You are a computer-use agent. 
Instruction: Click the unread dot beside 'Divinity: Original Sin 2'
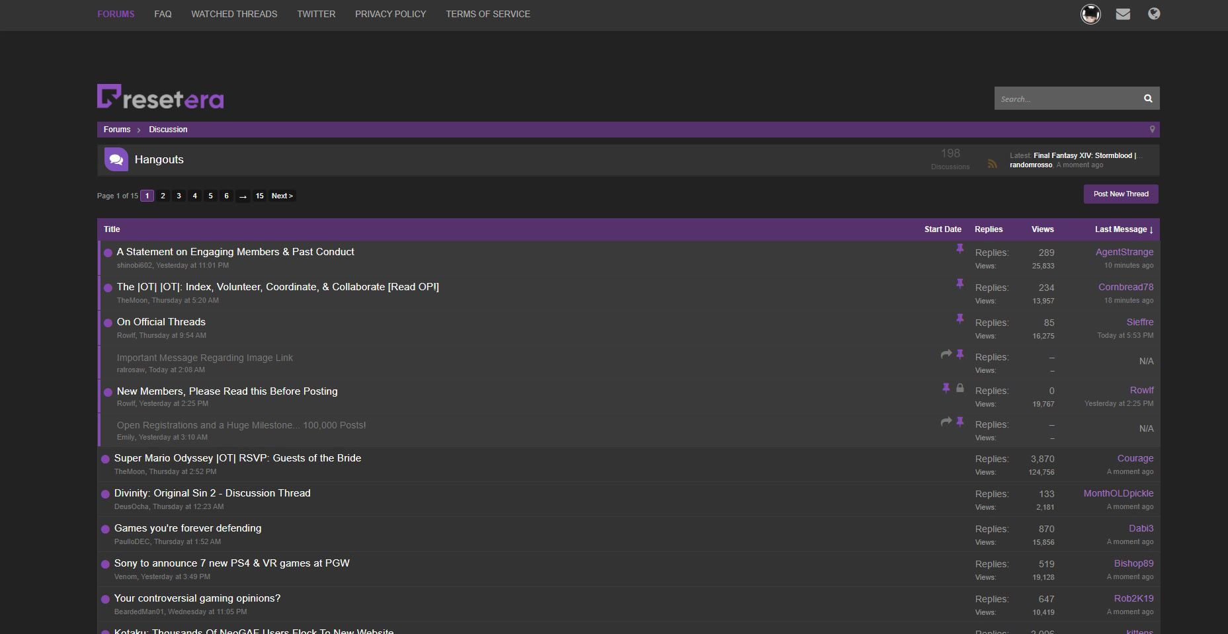[105, 494]
